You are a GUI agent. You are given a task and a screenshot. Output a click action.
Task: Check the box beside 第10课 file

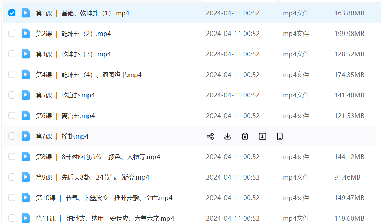(12, 198)
